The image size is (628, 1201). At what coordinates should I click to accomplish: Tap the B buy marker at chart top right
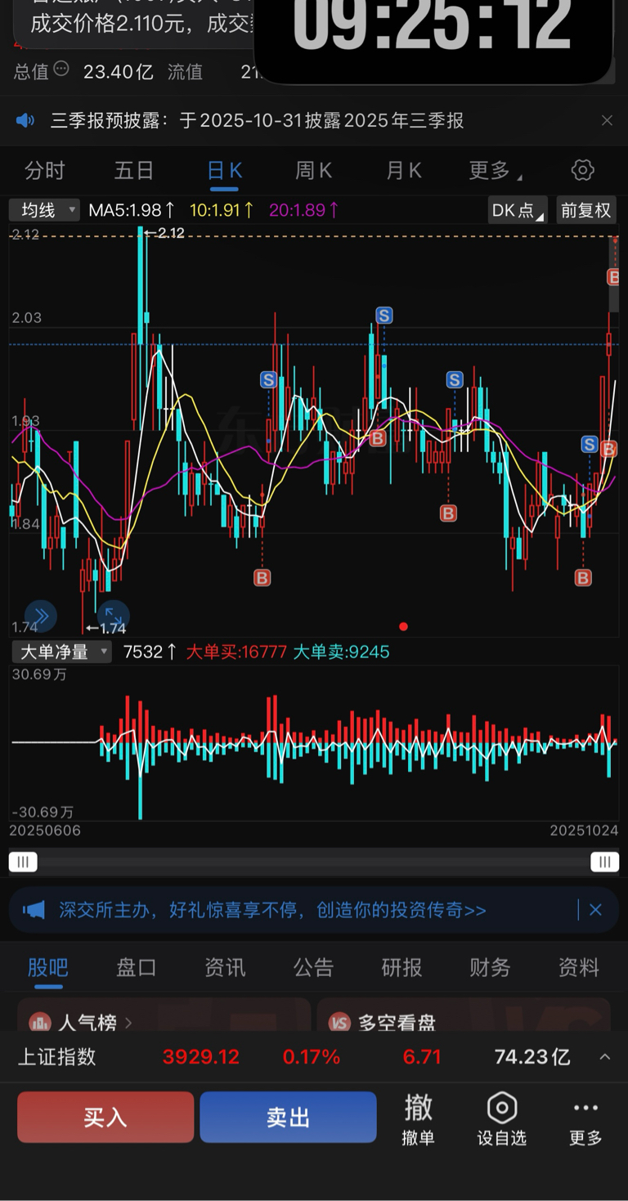coord(613,277)
